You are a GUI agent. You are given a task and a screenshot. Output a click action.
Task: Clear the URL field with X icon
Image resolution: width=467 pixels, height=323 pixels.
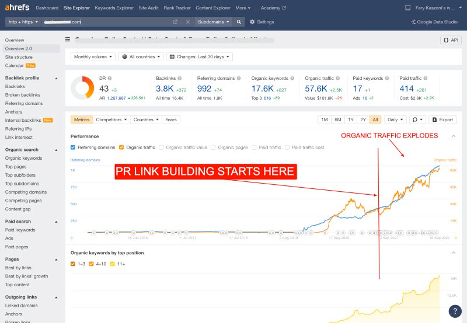coord(187,22)
